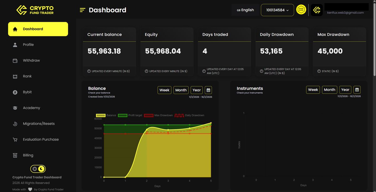
Task: Click the yellow round bank icon in header
Action: [x=301, y=10]
